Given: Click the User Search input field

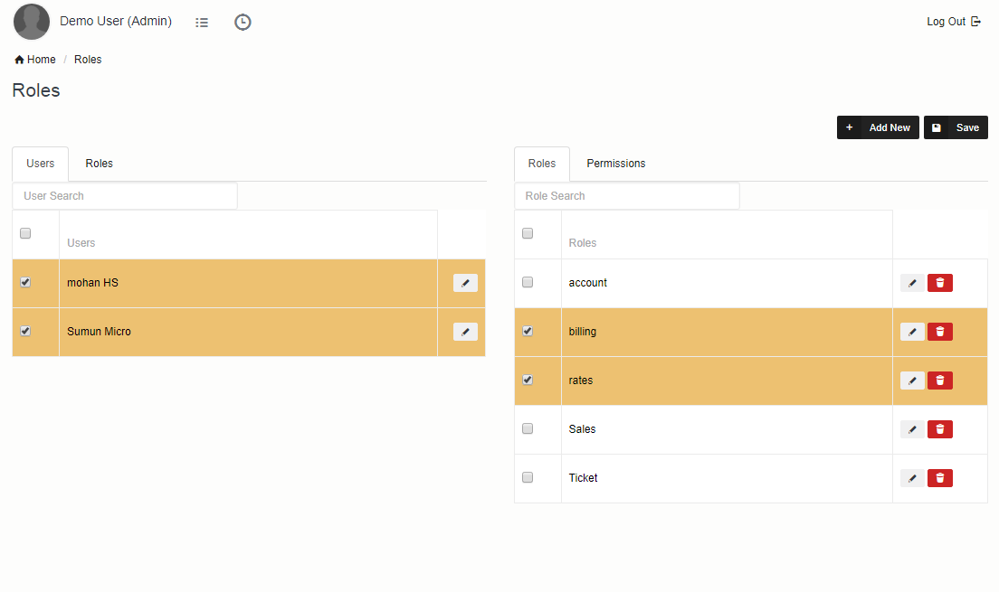Looking at the screenshot, I should 125,196.
